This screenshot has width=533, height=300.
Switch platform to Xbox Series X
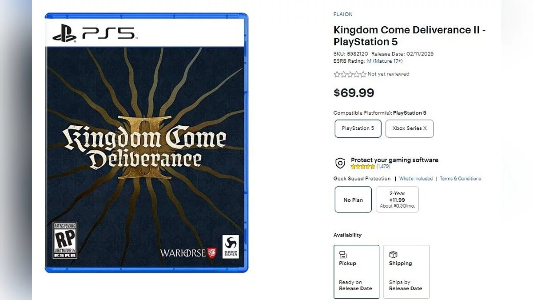click(409, 128)
